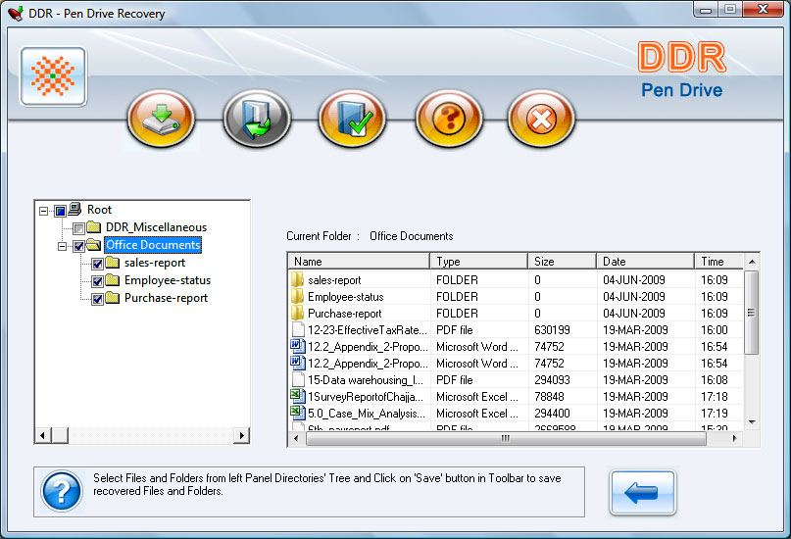
Task: Uncheck the sales-report checkbox
Action: point(97,264)
